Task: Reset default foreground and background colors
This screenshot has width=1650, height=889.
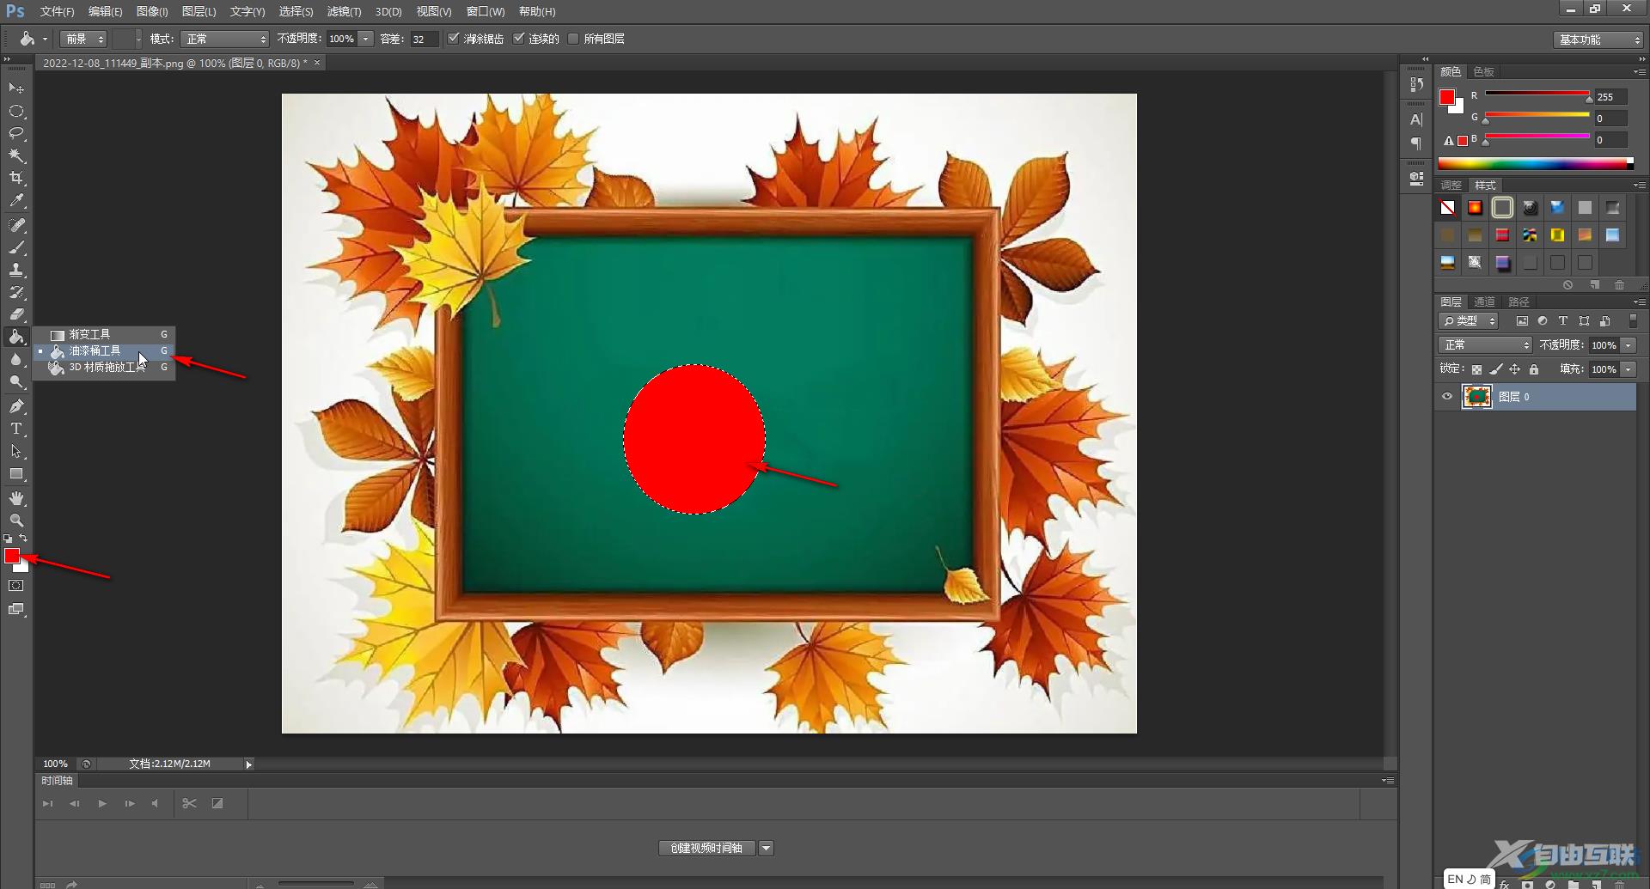Action: pyautogui.click(x=8, y=539)
